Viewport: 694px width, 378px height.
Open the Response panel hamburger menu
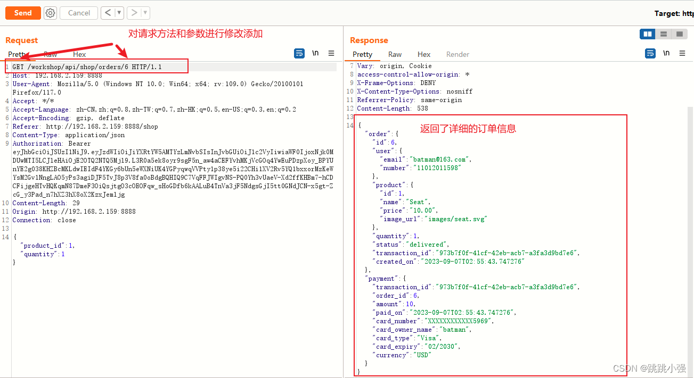682,53
